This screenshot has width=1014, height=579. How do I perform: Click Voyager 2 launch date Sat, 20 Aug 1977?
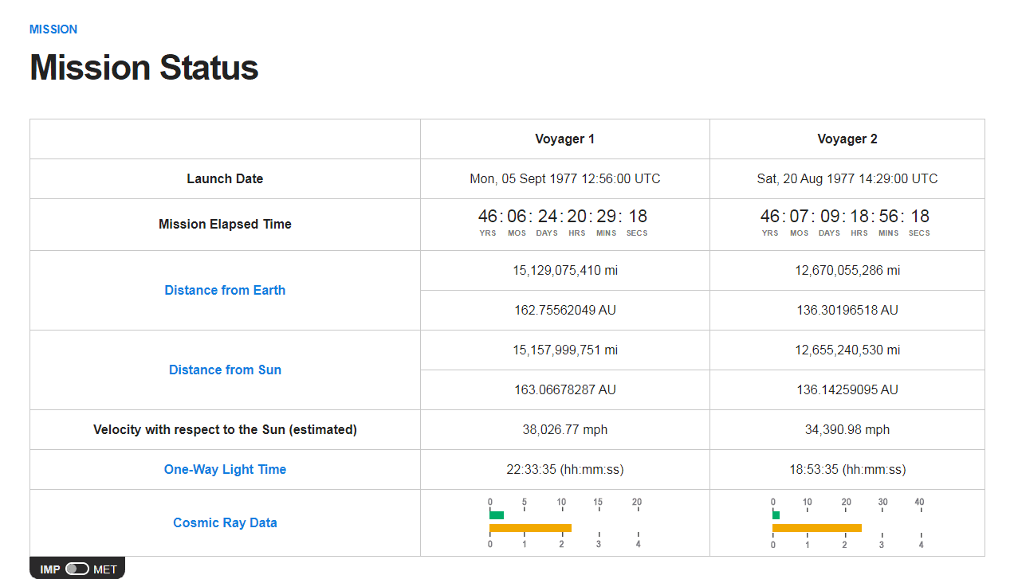[847, 178]
